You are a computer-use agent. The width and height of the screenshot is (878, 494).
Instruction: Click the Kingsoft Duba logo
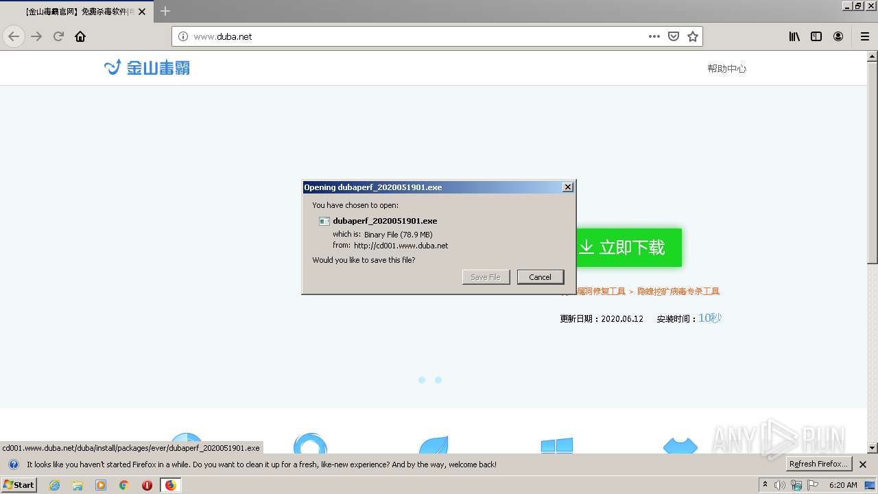(147, 67)
